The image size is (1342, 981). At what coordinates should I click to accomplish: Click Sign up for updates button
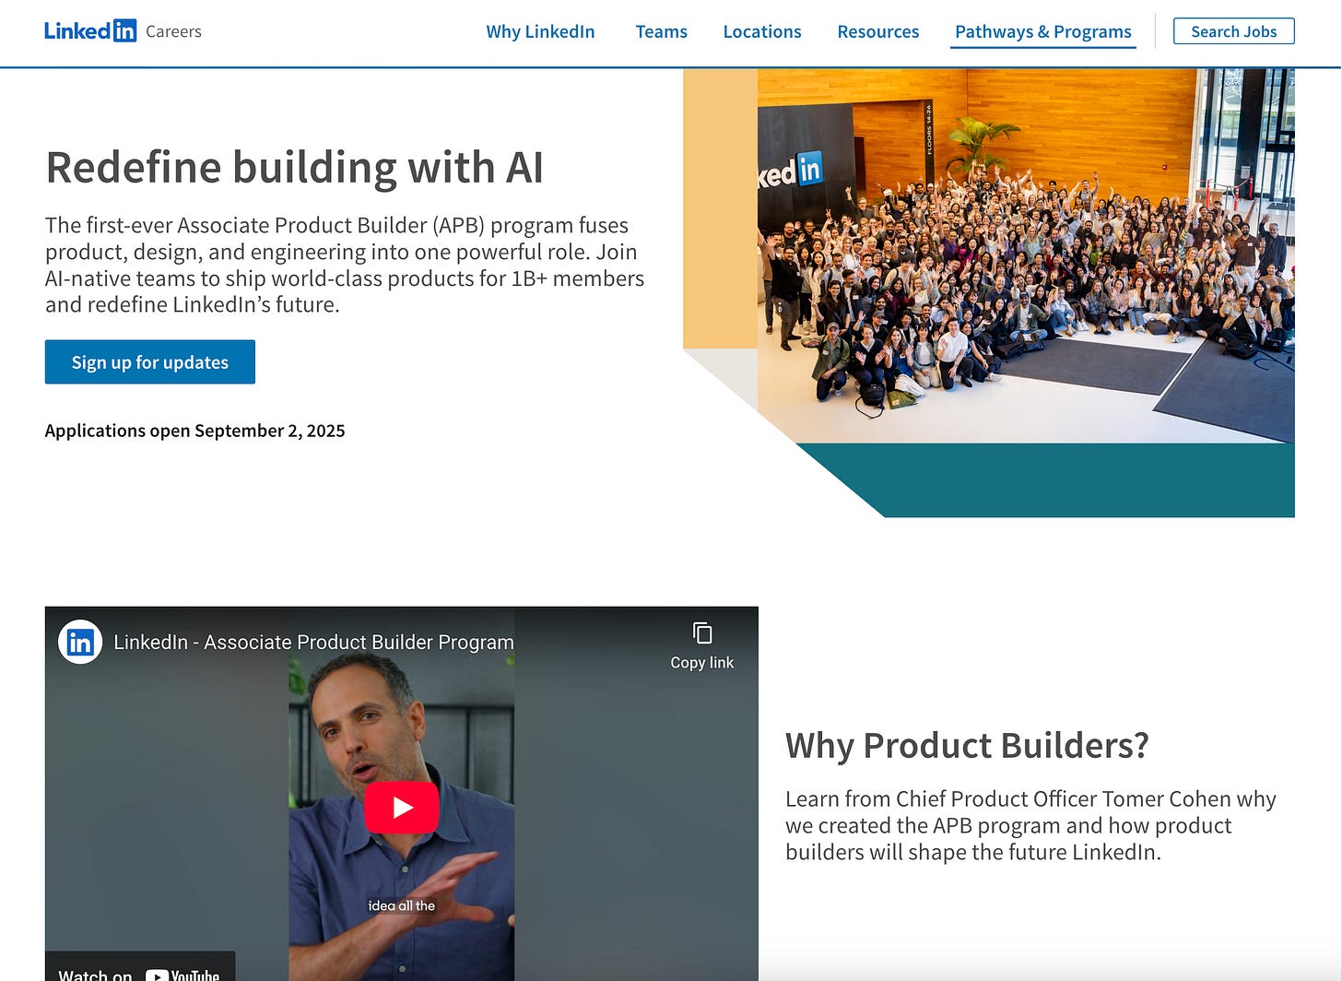tap(150, 362)
